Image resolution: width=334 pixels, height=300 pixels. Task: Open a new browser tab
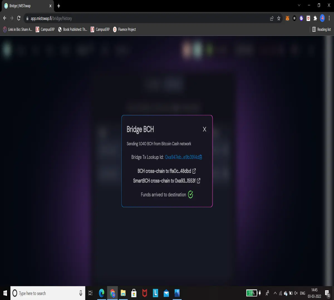click(59, 6)
